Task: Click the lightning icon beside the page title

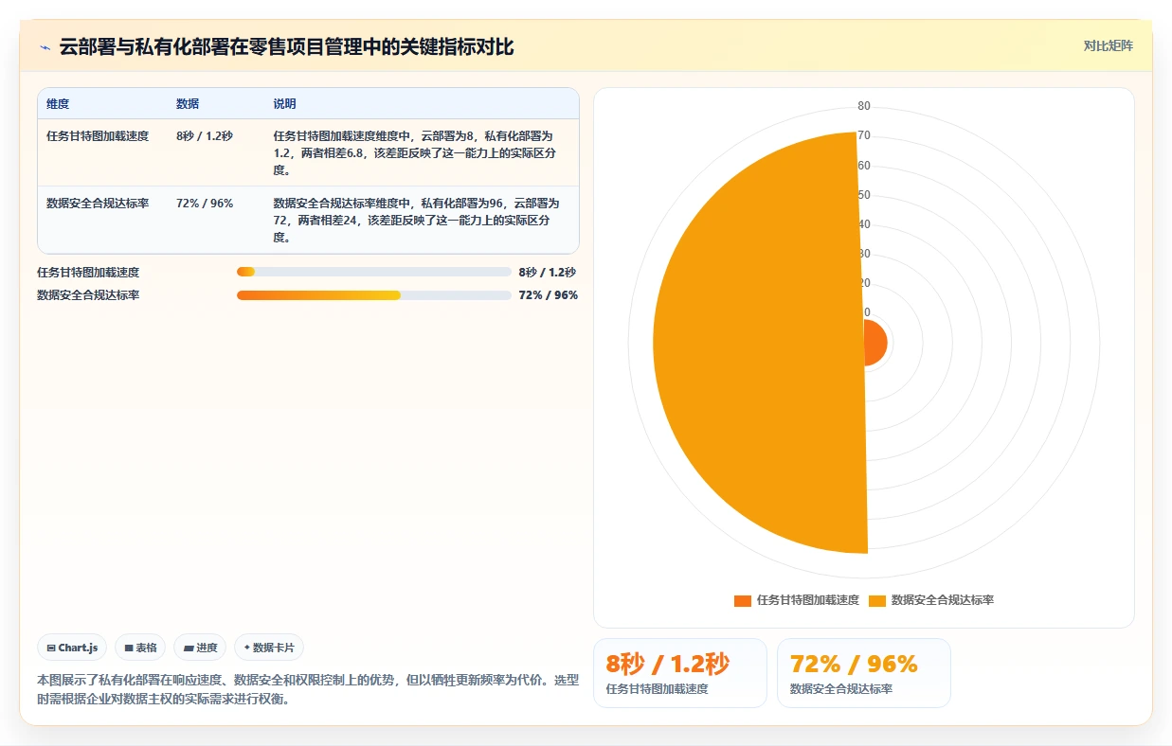Action: click(45, 47)
